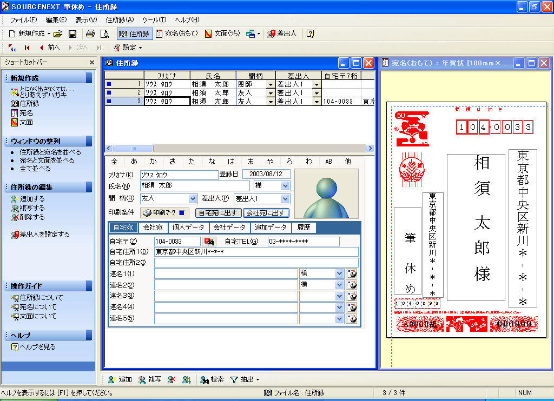Open honorific dropdown for 連名1
This screenshot has width=554, height=401.
(339, 273)
